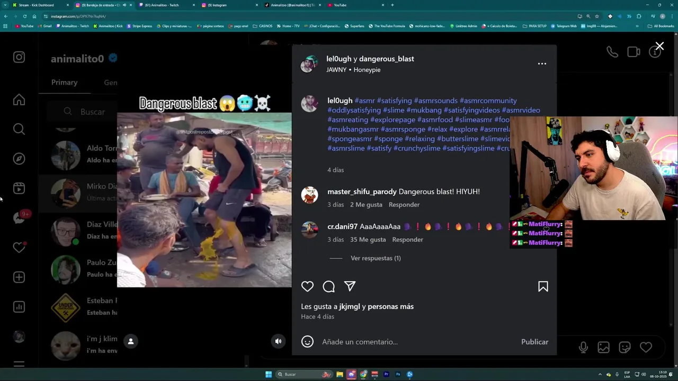Toggle video sound with the speaker button

(278, 341)
